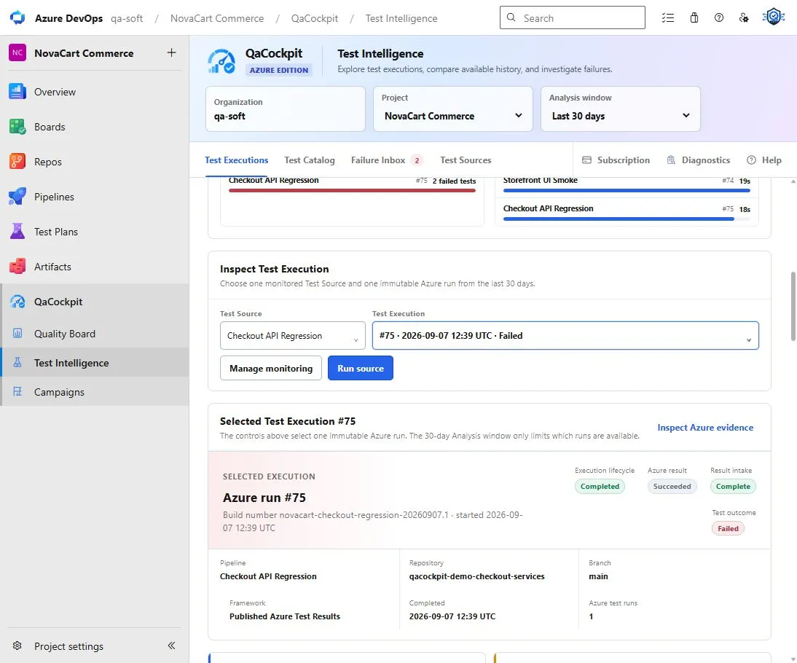Viewport: 797px width, 663px height.
Task: Click the Failed test outcome badge
Action: (728, 528)
